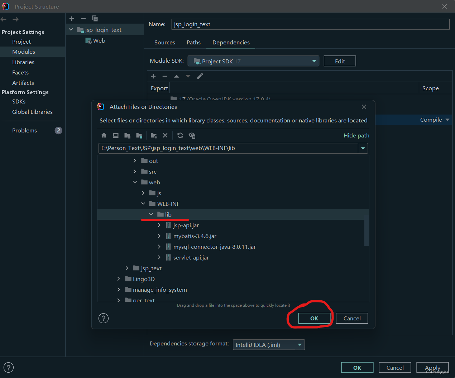Switch to Paths tab

[x=193, y=42]
